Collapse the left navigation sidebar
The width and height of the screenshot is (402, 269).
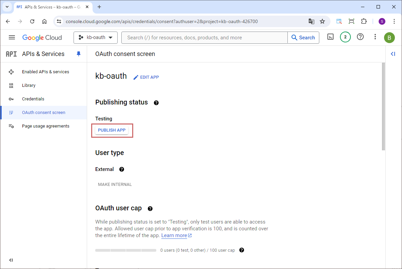tap(11, 260)
